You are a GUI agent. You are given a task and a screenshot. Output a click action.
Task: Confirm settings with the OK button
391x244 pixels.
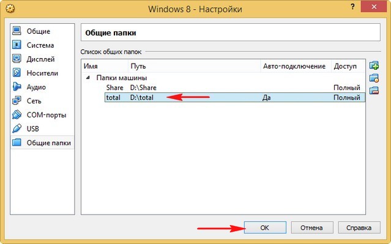click(x=265, y=227)
